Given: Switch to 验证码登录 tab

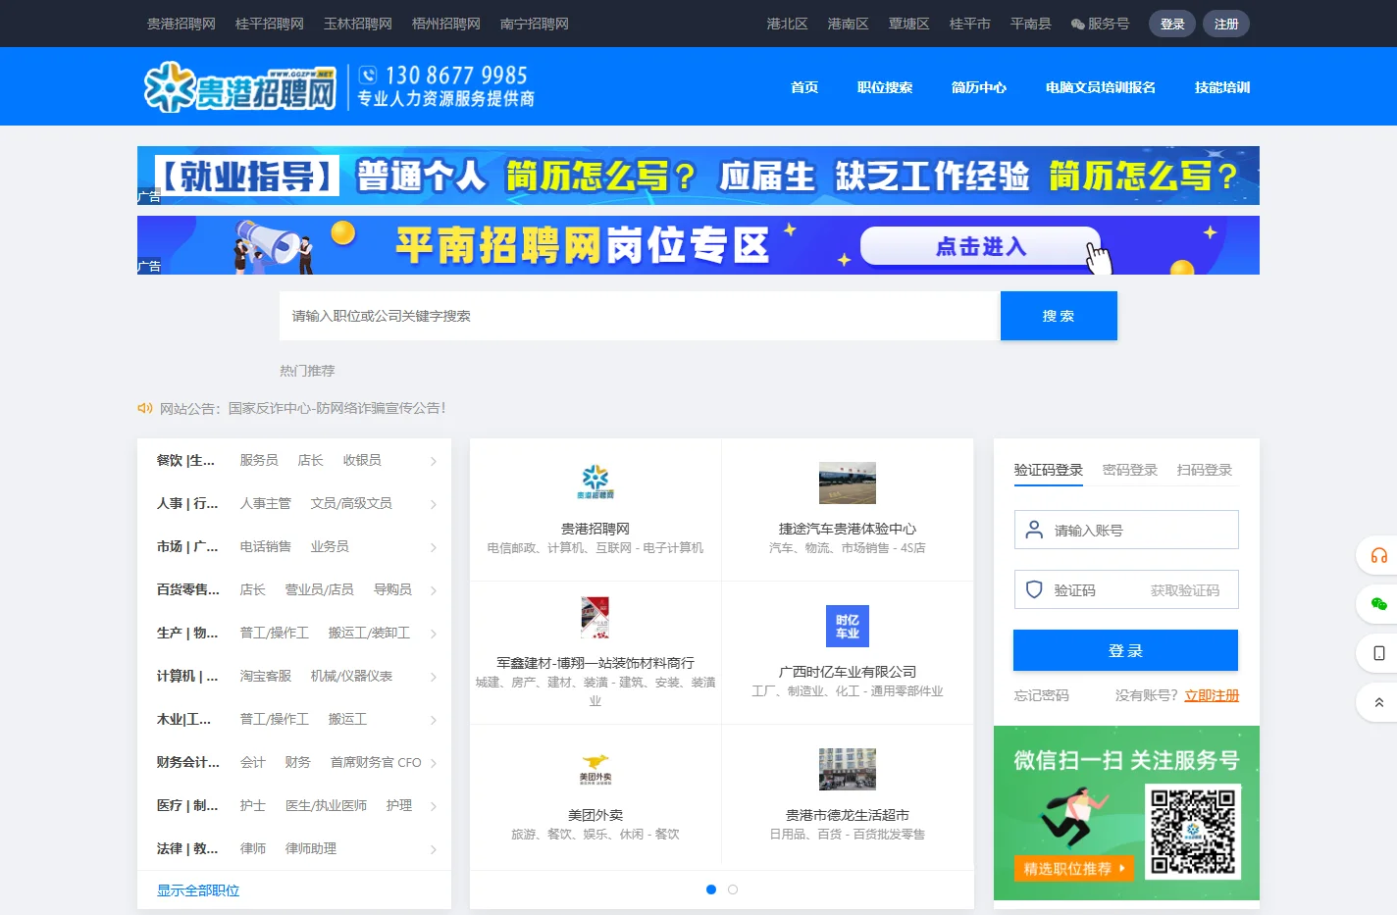Looking at the screenshot, I should tap(1049, 470).
